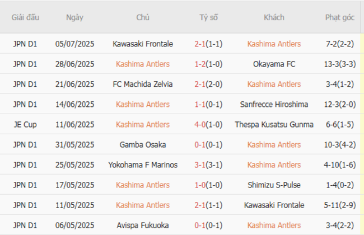Click the 'Tỷ số' column header

point(208,17)
